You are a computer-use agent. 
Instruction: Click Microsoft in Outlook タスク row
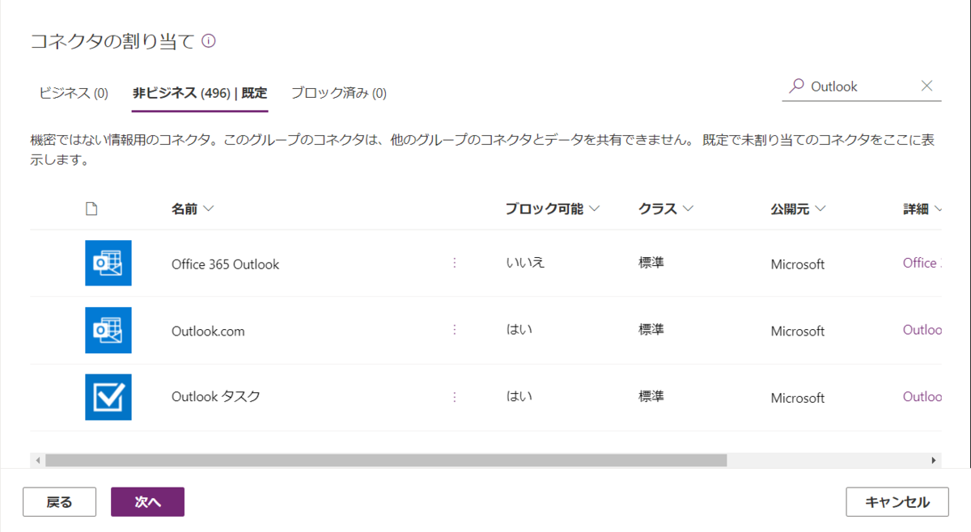click(x=798, y=399)
